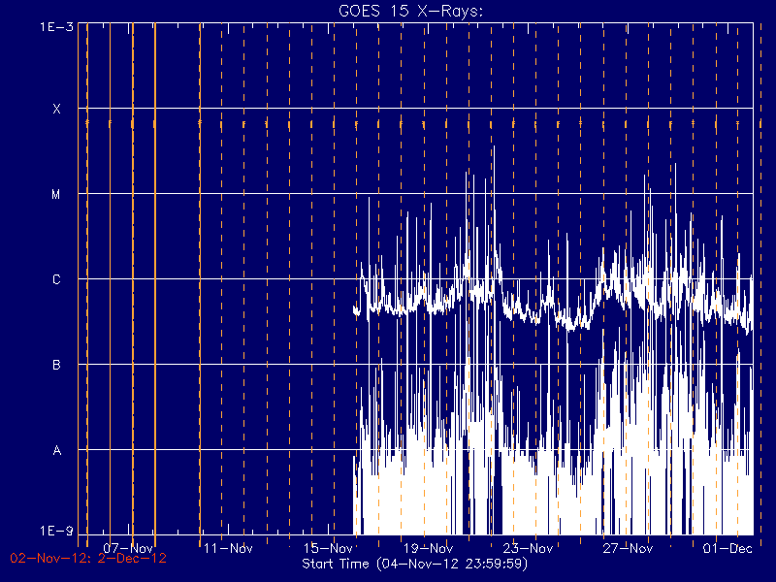Select the 11-Nov date tick label
Screen dimensions: 776x582
coord(228,548)
